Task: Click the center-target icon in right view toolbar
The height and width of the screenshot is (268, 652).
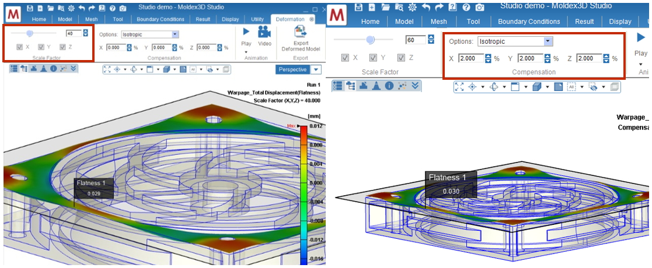Action: coord(472,87)
